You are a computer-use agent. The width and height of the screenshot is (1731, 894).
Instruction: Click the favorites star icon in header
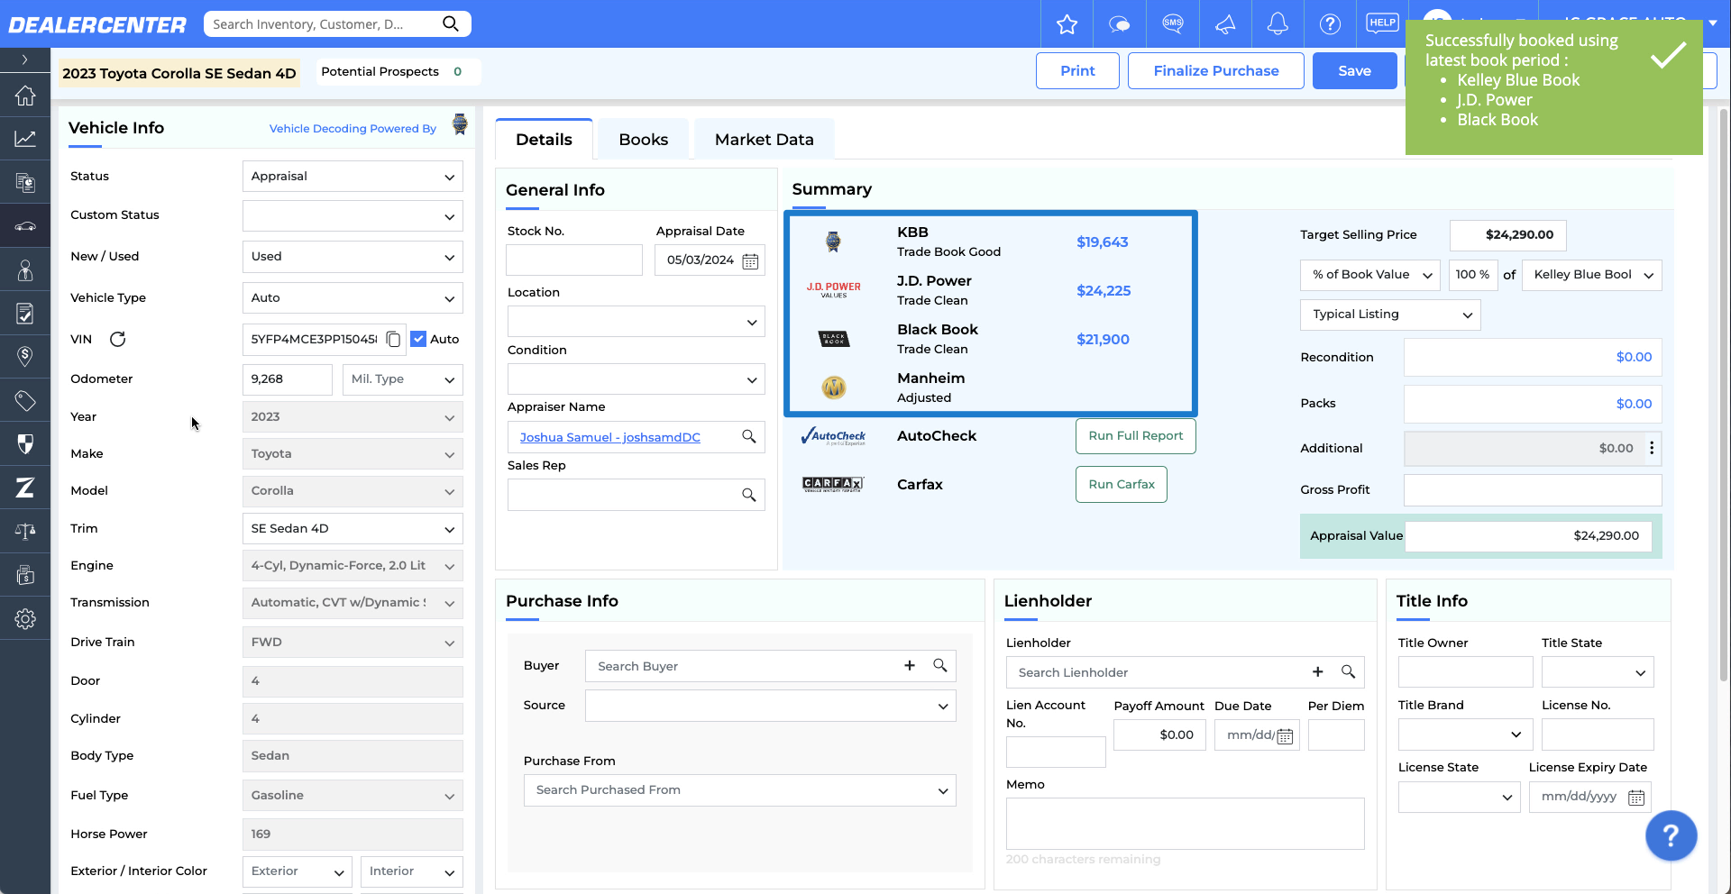(x=1067, y=24)
